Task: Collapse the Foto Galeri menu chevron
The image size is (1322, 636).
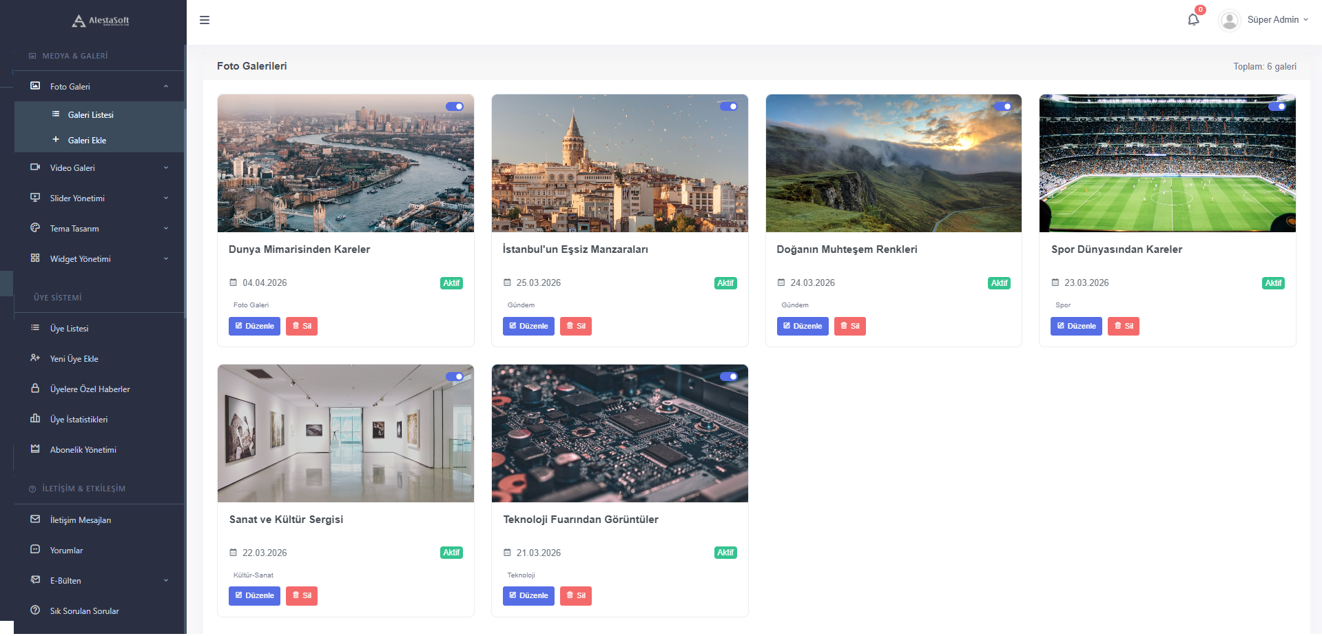Action: [166, 86]
